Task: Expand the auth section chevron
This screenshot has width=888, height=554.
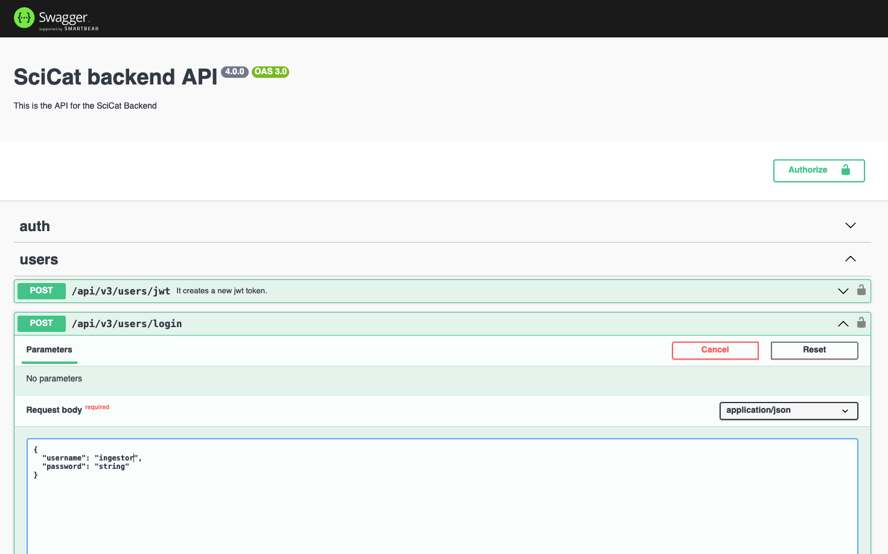Action: click(x=850, y=226)
